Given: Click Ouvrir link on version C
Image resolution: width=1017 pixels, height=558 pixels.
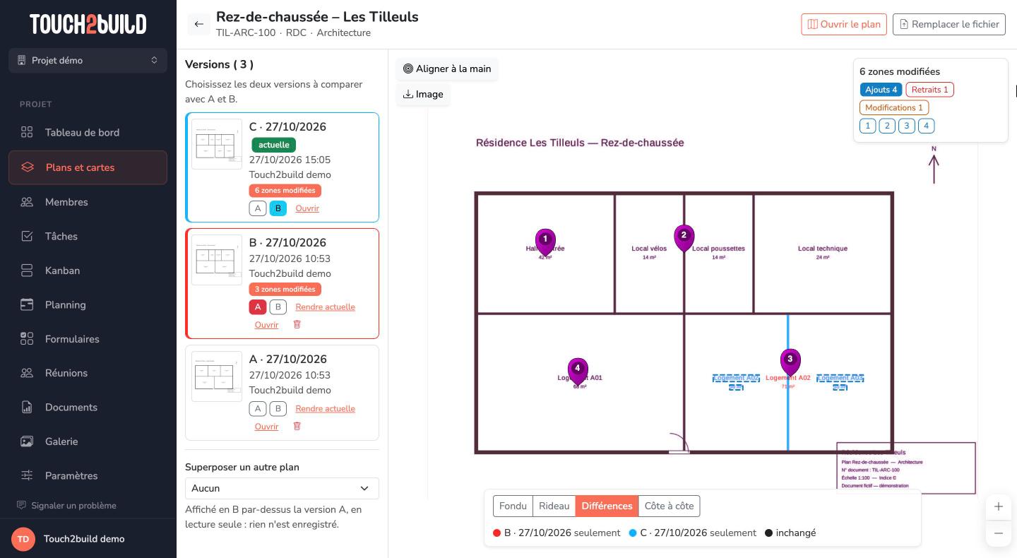Looking at the screenshot, I should click(x=307, y=208).
